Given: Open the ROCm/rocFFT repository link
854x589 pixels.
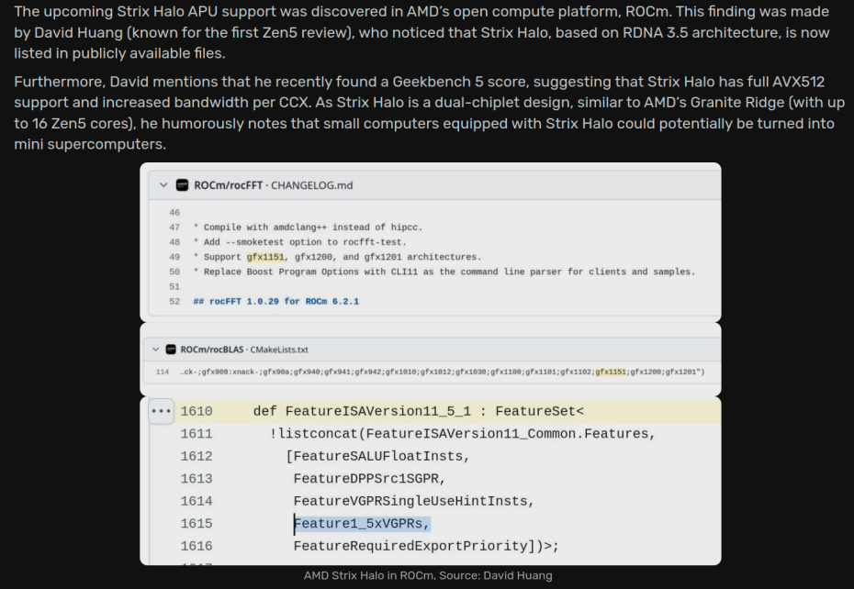Looking at the screenshot, I should point(229,184).
